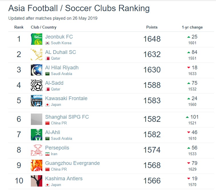This screenshot has width=216, height=190.
Task: Open the Kawasaki Frontale club page
Action: coord(66,98)
